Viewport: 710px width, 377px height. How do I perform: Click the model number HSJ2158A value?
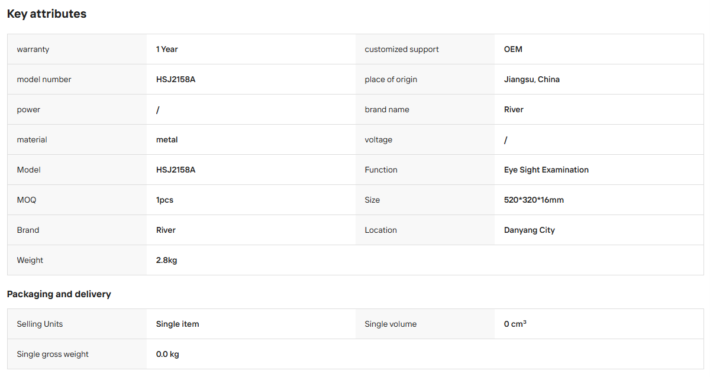[x=176, y=79]
